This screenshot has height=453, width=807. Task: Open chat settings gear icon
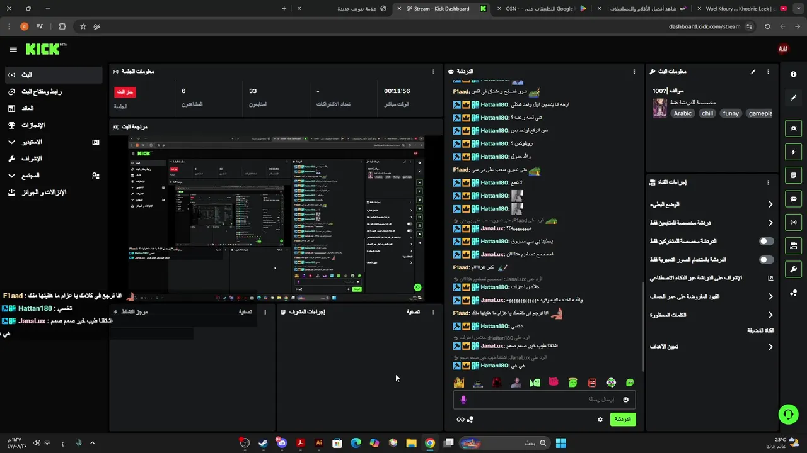point(600,419)
